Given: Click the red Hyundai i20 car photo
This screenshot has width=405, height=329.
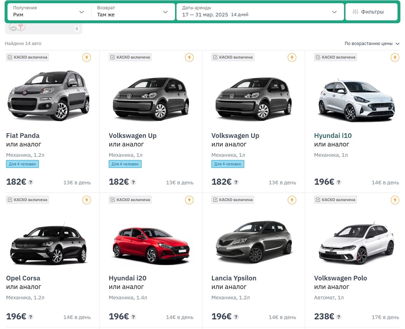Looking at the screenshot, I should (151, 244).
